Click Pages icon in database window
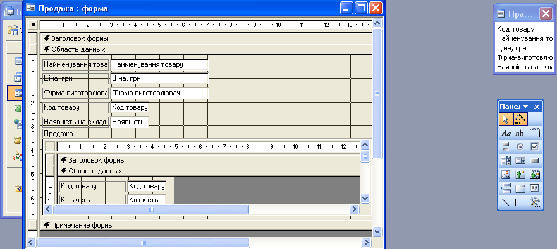 [x=18, y=124]
